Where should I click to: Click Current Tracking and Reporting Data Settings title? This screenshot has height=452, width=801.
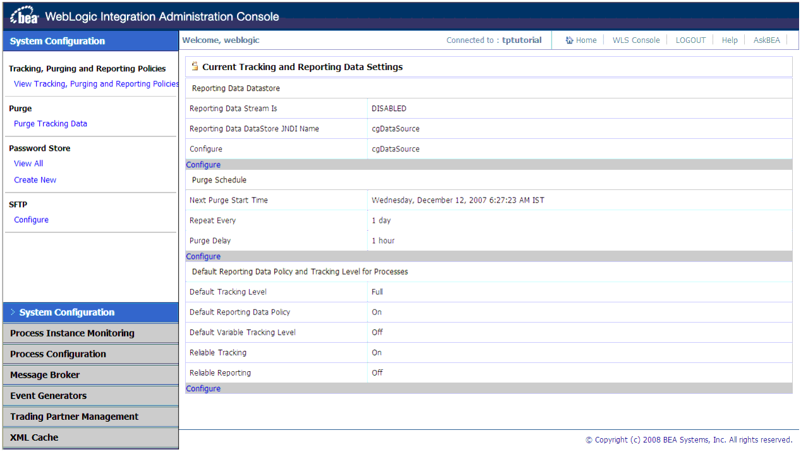click(303, 67)
